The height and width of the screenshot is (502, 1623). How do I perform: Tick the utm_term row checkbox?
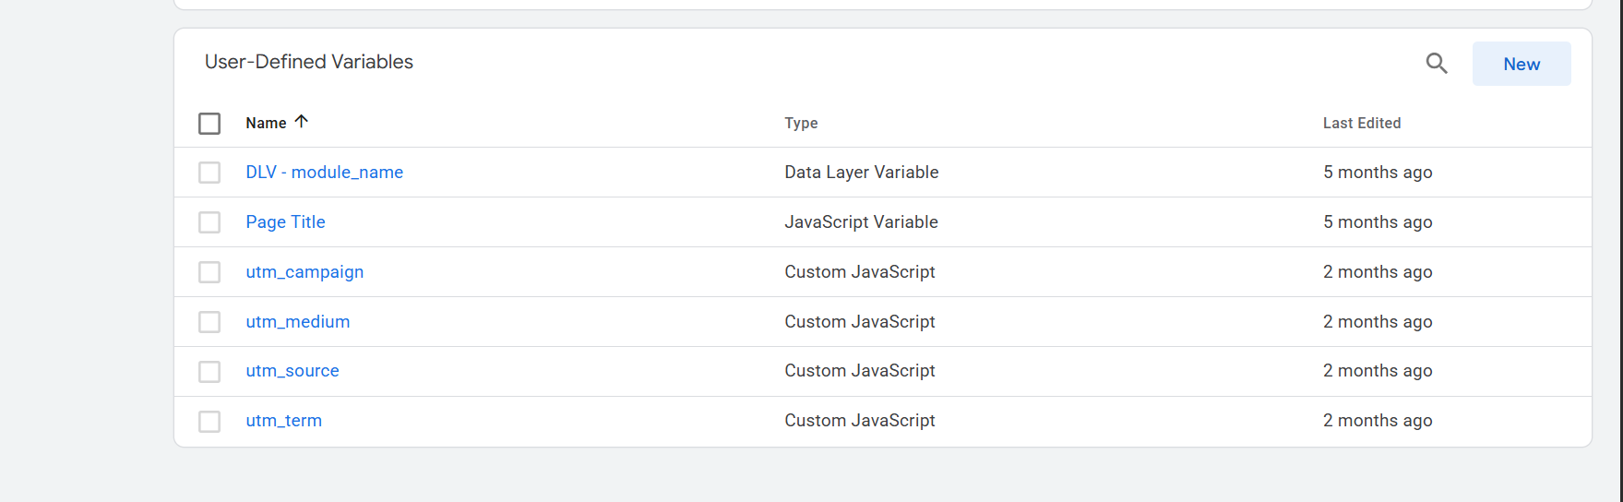[x=209, y=421]
